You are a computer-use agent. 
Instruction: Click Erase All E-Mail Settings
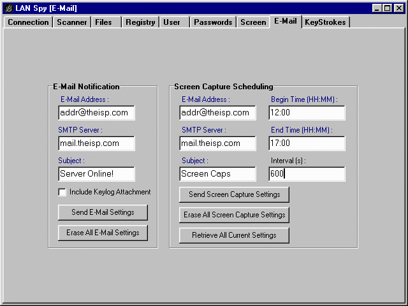pos(103,233)
